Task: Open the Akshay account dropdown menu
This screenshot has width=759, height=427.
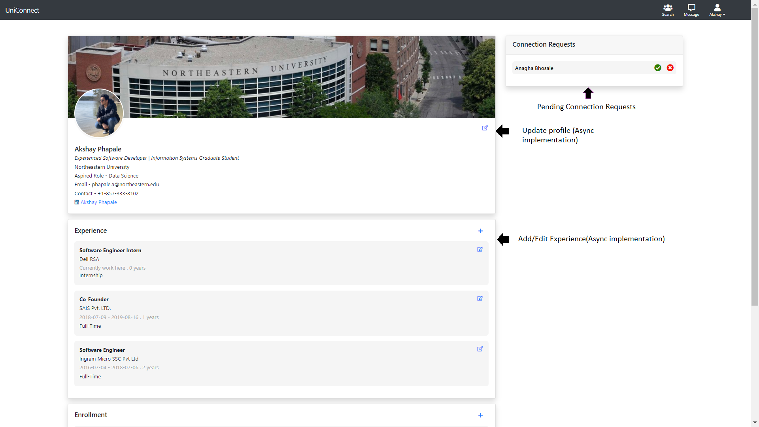Action: 717,14
